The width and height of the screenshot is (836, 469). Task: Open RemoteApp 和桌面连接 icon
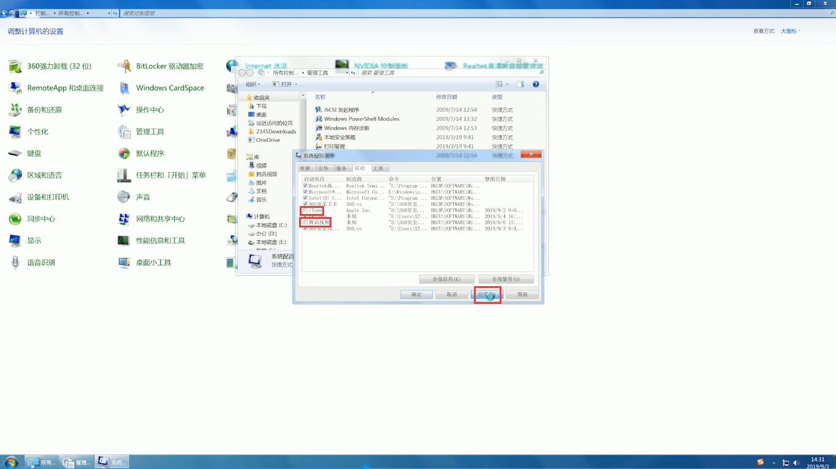pyautogui.click(x=15, y=88)
